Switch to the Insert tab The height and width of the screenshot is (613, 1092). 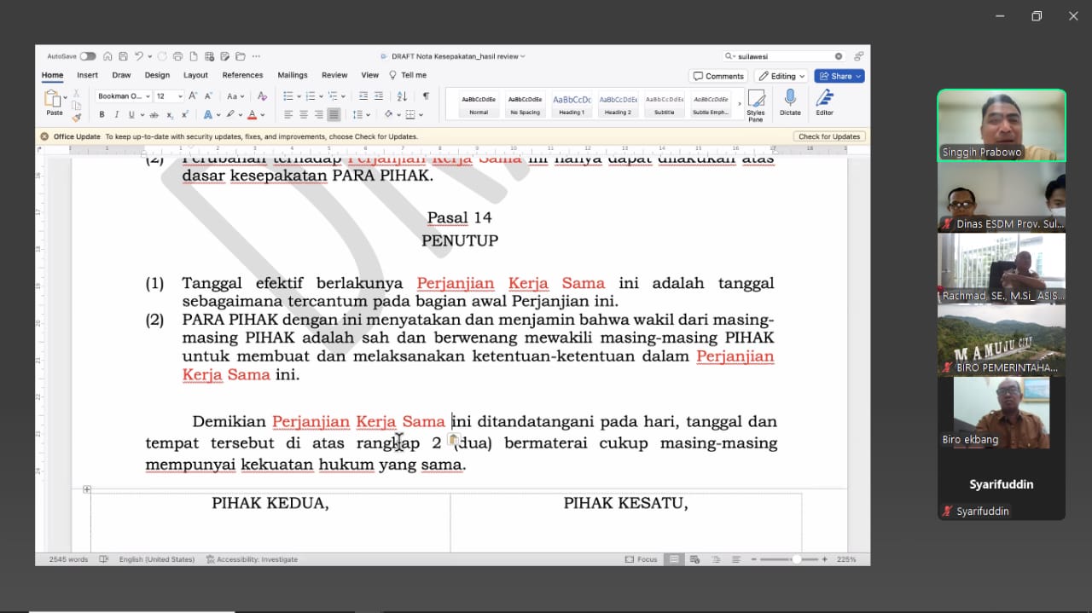tap(87, 75)
